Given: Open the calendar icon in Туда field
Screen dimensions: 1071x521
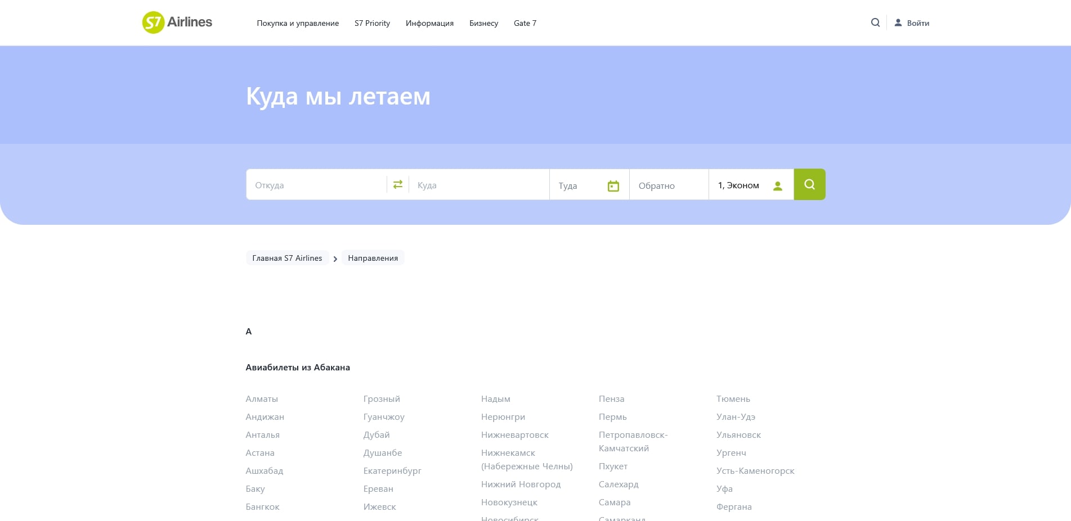Looking at the screenshot, I should [613, 186].
